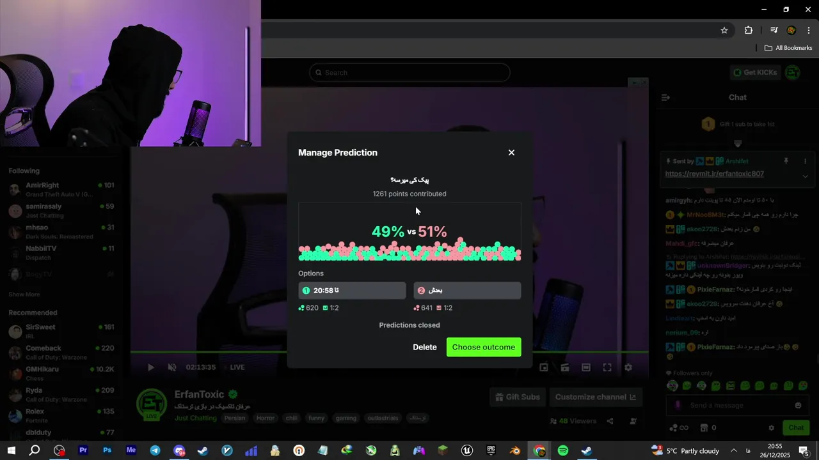Select the gaming tag
This screenshot has height=460, width=819.
pyautogui.click(x=346, y=418)
